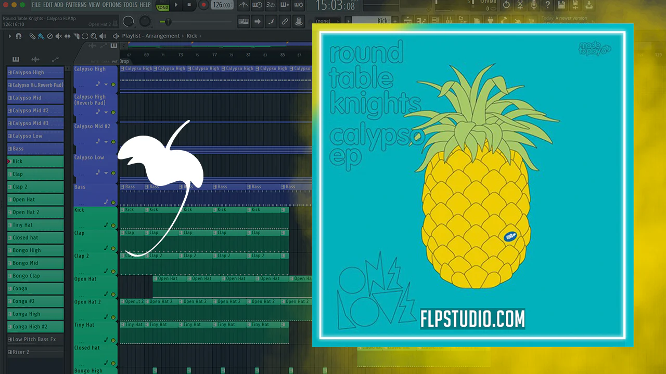Image resolution: width=666 pixels, height=374 pixels.
Task: Click the step-edit arrow icon
Action: 257,22
